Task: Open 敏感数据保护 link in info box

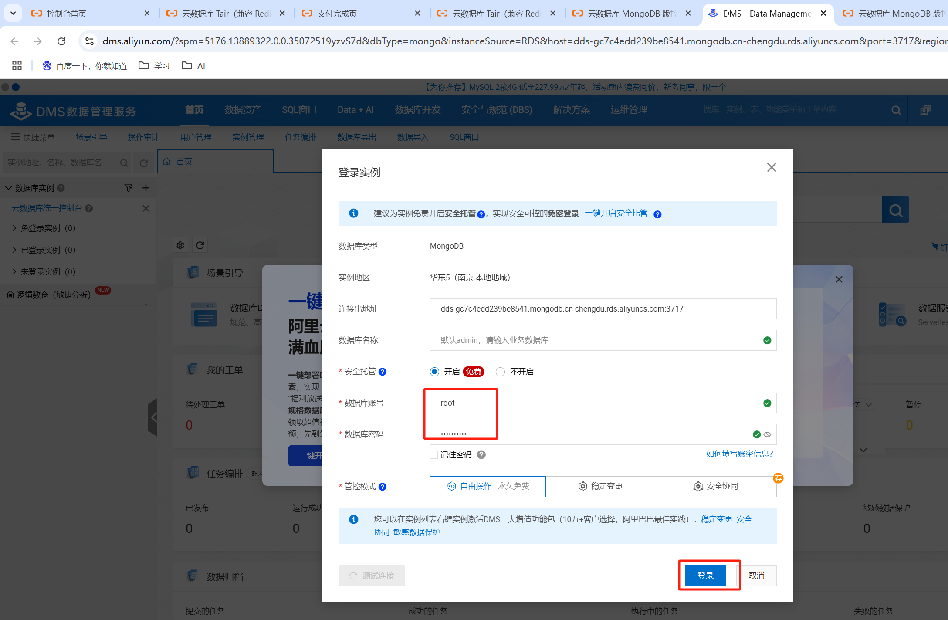Action: click(x=417, y=532)
